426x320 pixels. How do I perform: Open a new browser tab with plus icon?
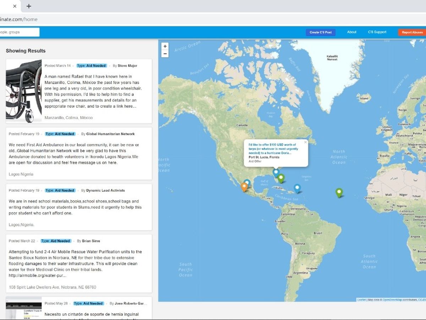pyautogui.click(x=29, y=6)
